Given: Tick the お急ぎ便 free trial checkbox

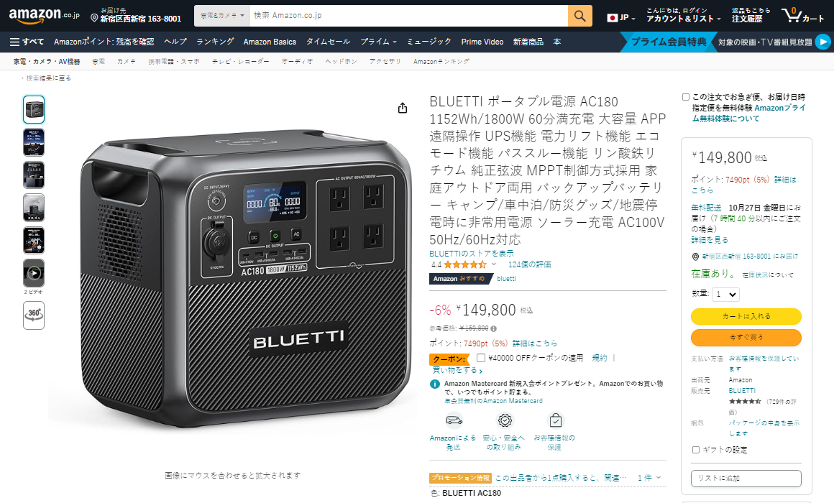Looking at the screenshot, I should [686, 97].
